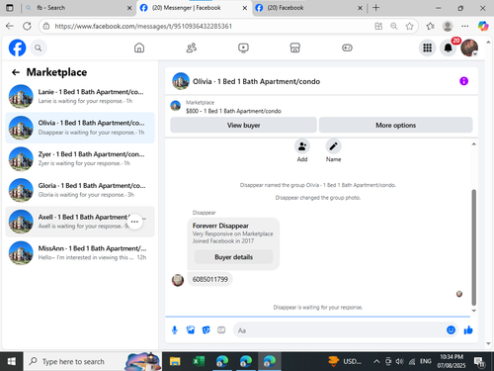Click the More options button
The height and width of the screenshot is (371, 494).
pos(395,126)
